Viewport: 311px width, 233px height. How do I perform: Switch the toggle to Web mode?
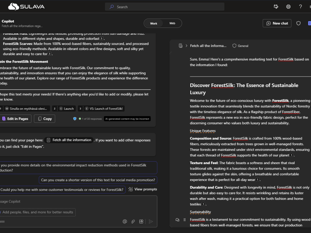172,23
